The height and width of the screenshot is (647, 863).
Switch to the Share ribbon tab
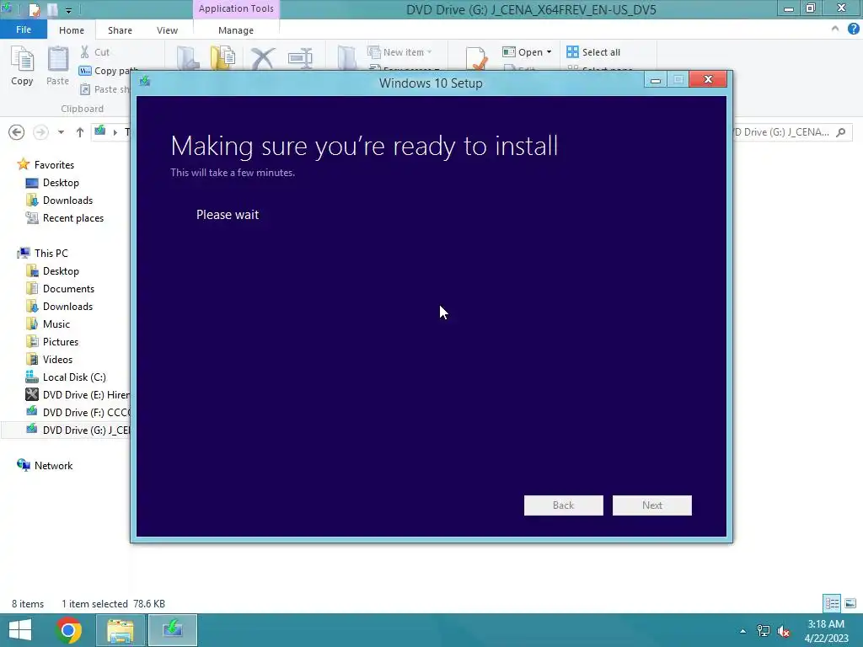[x=120, y=30]
